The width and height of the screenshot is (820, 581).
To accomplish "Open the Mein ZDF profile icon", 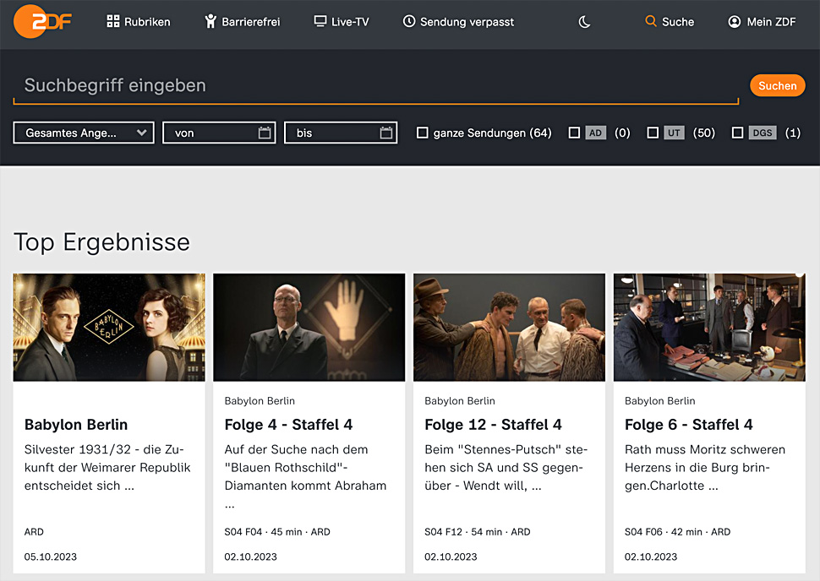I will tap(735, 21).
